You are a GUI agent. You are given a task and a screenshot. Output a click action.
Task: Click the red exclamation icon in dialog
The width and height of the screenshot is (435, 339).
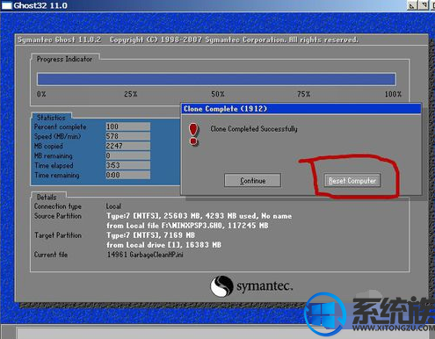pyautogui.click(x=193, y=134)
